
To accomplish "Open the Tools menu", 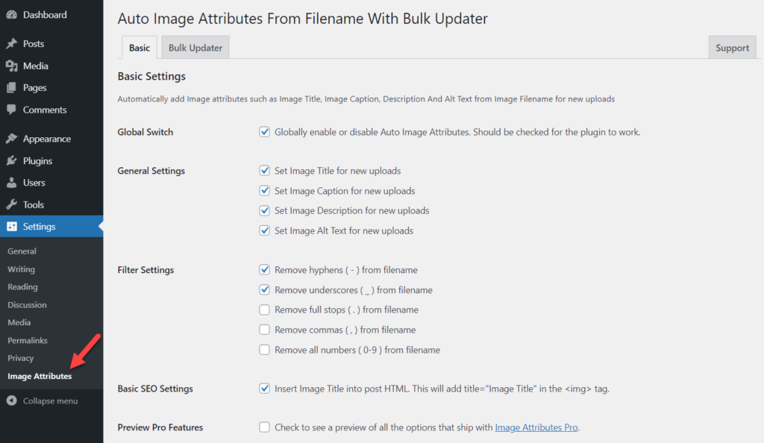I will [x=51, y=204].
